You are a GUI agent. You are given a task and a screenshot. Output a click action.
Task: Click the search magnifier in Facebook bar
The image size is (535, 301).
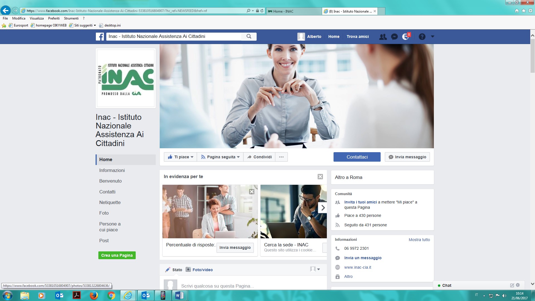[249, 37]
